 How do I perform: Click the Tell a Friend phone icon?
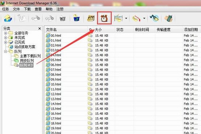(x=168, y=18)
